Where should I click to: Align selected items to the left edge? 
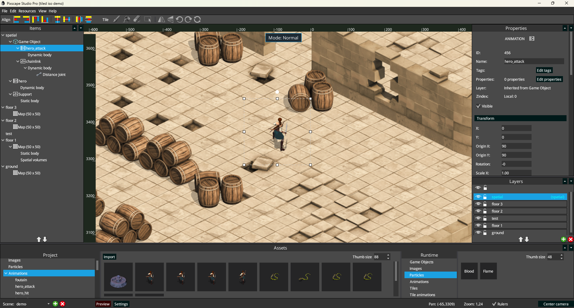[x=17, y=19]
